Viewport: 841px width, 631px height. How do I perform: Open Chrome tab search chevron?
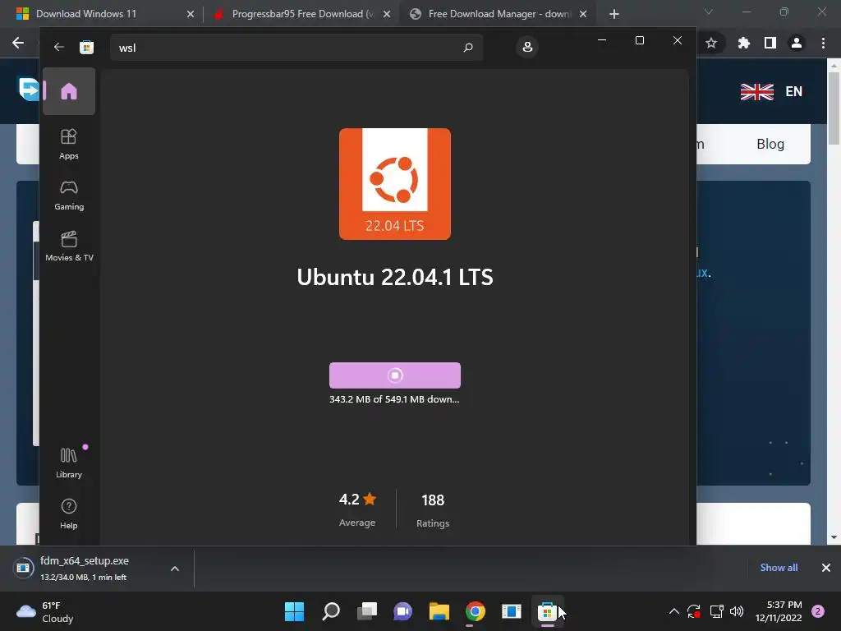(709, 12)
